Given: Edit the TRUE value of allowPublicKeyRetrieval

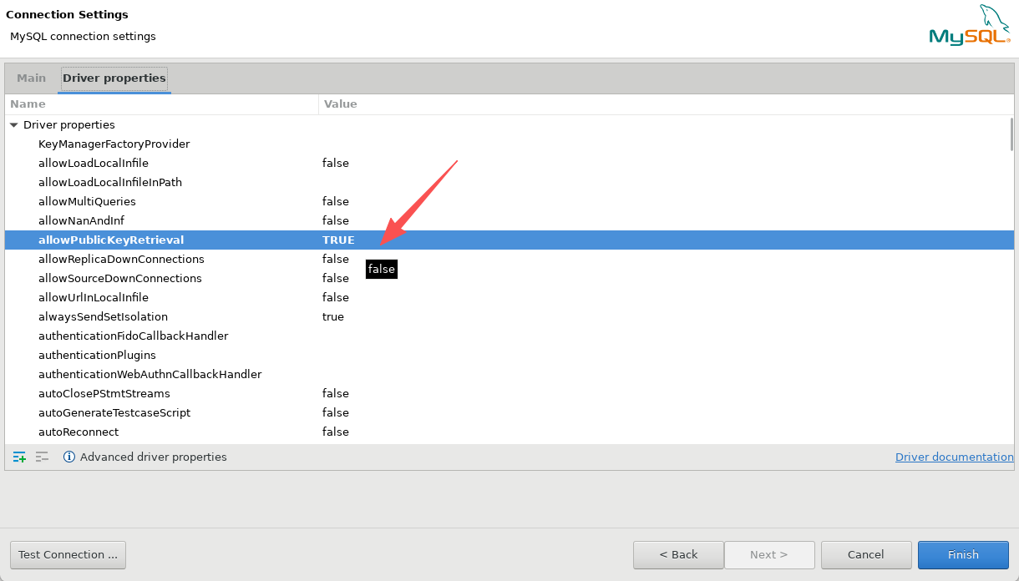Looking at the screenshot, I should [x=338, y=240].
